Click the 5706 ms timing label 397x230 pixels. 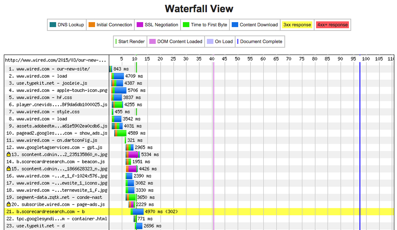point(137,90)
